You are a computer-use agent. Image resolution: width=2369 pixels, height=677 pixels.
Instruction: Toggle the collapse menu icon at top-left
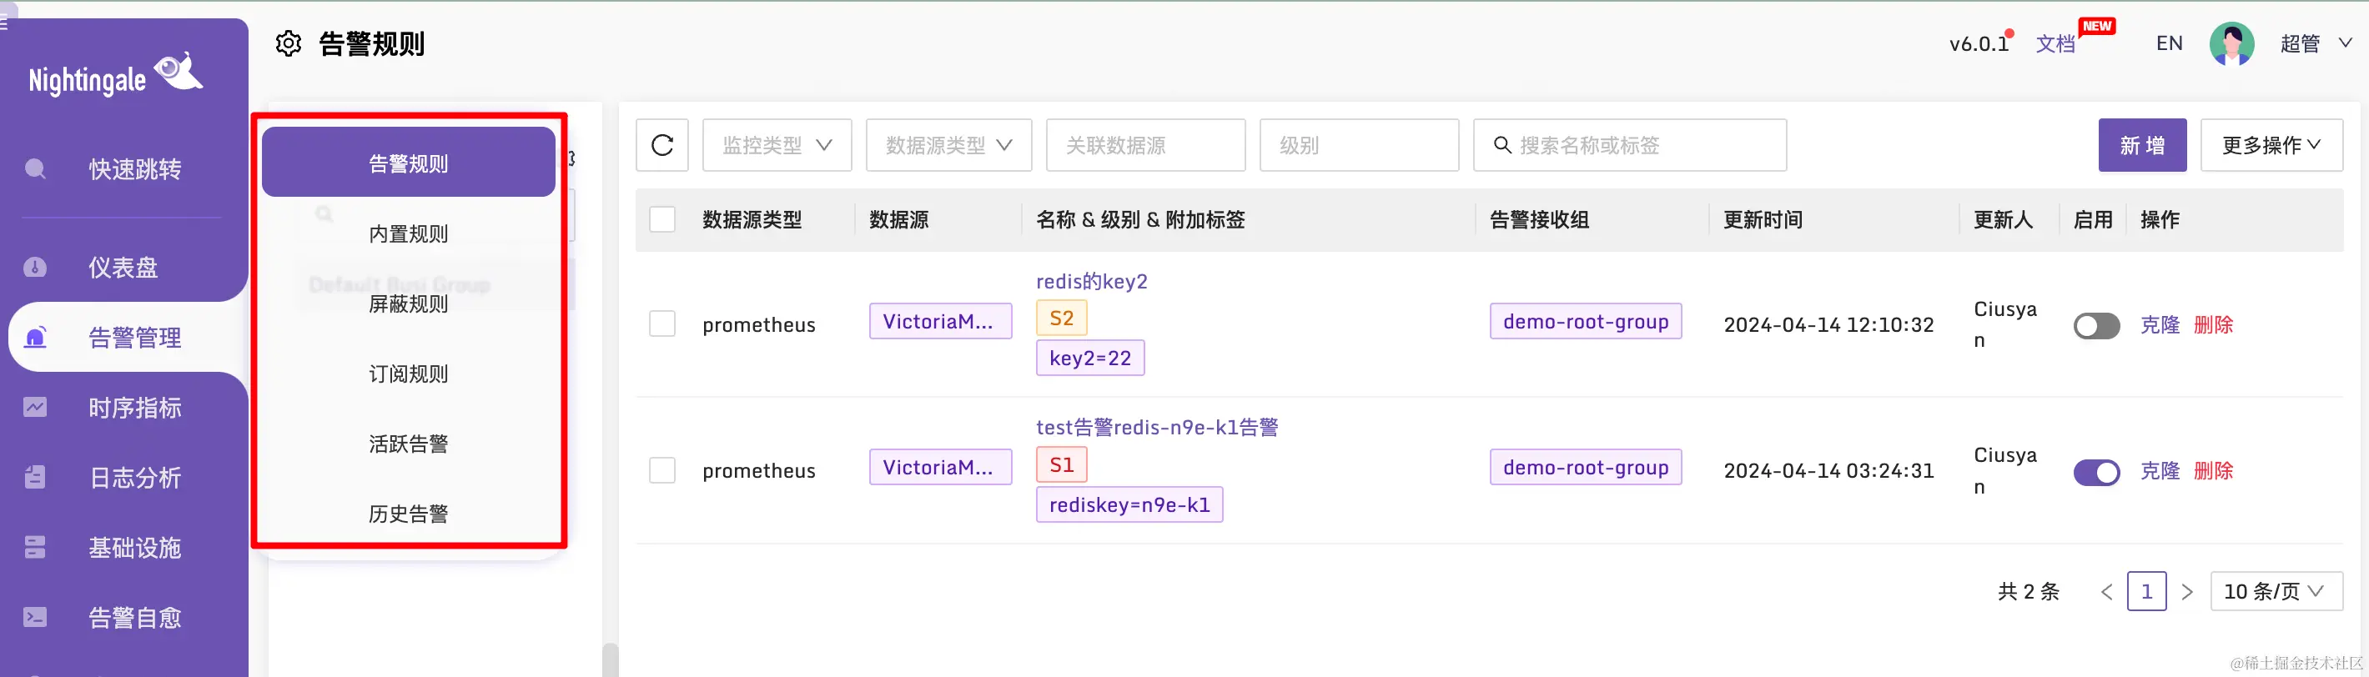pos(5,23)
